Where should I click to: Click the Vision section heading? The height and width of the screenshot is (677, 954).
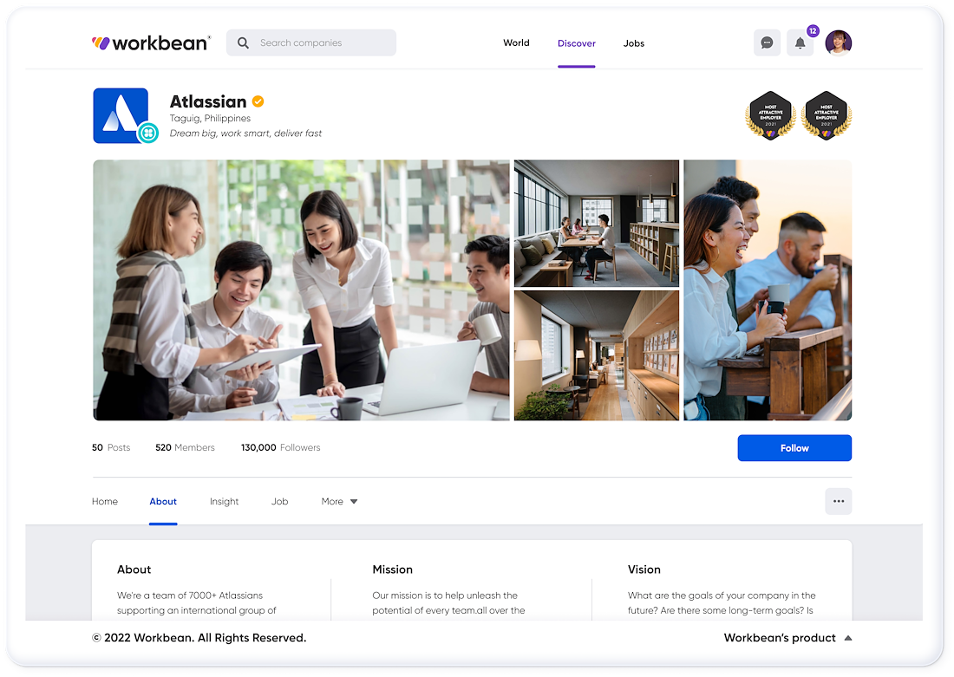644,570
